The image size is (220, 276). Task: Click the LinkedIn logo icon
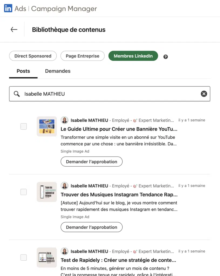[x=8, y=8]
